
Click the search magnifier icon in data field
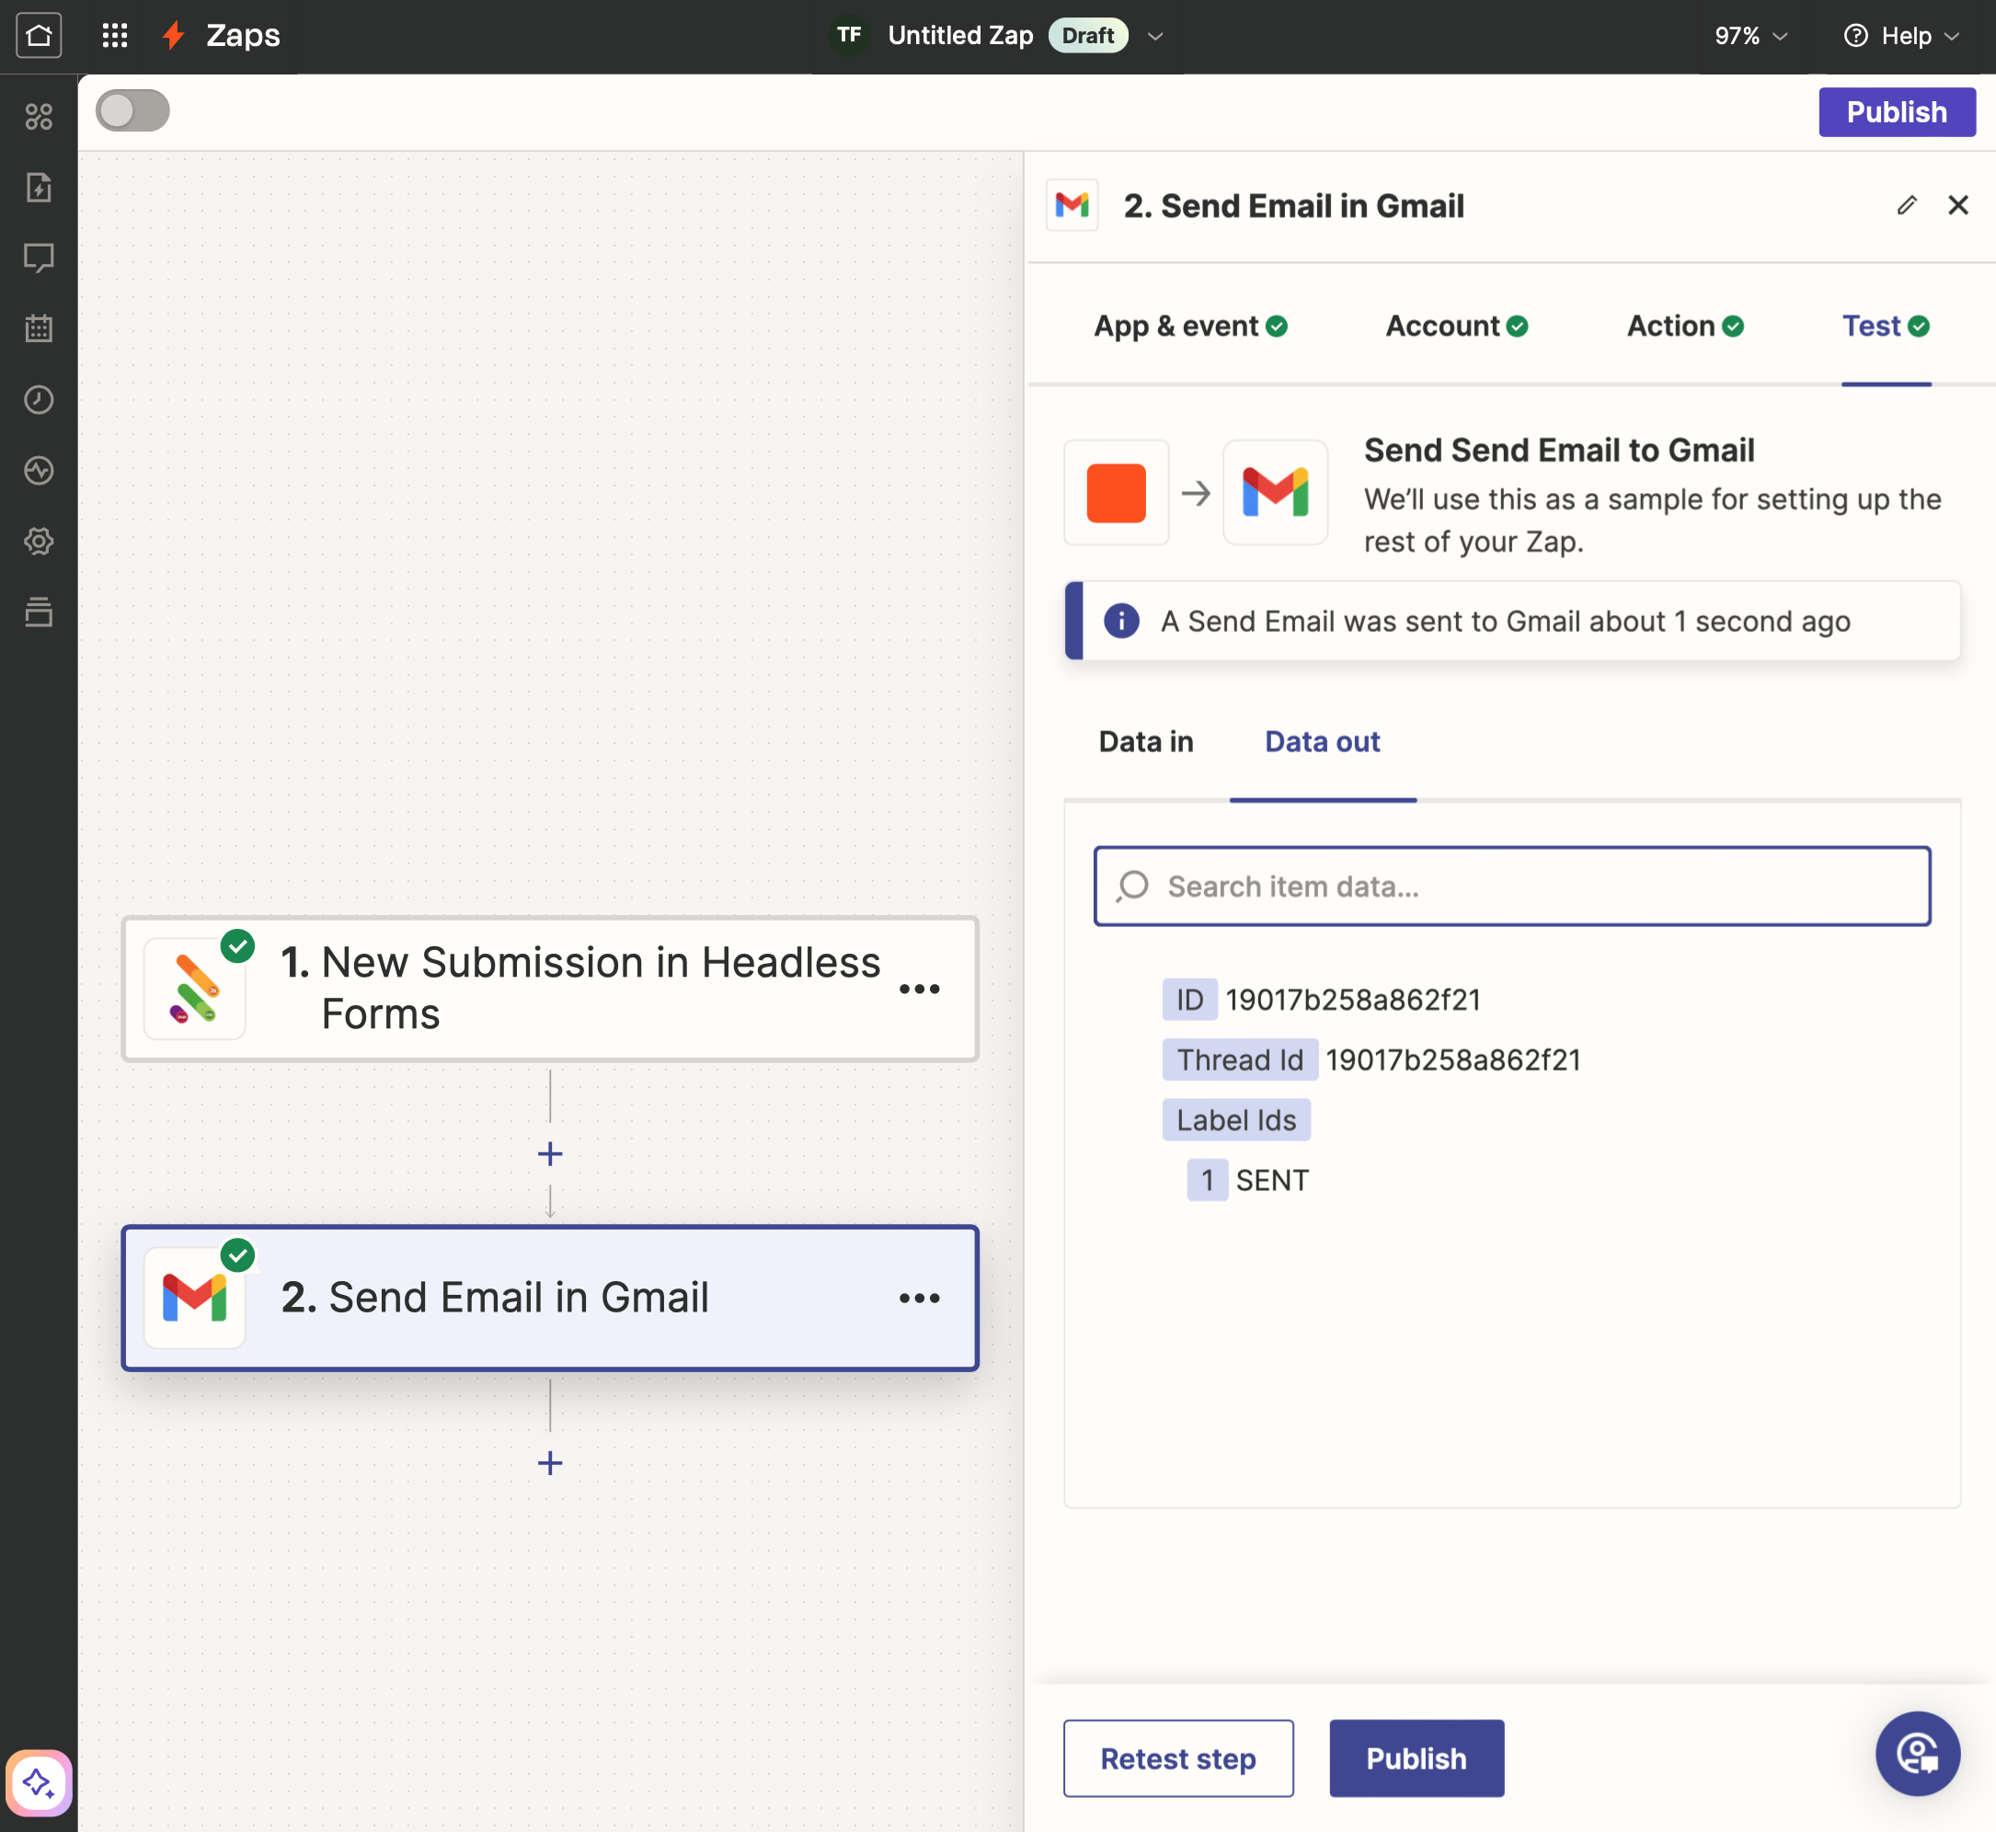coord(1132,887)
